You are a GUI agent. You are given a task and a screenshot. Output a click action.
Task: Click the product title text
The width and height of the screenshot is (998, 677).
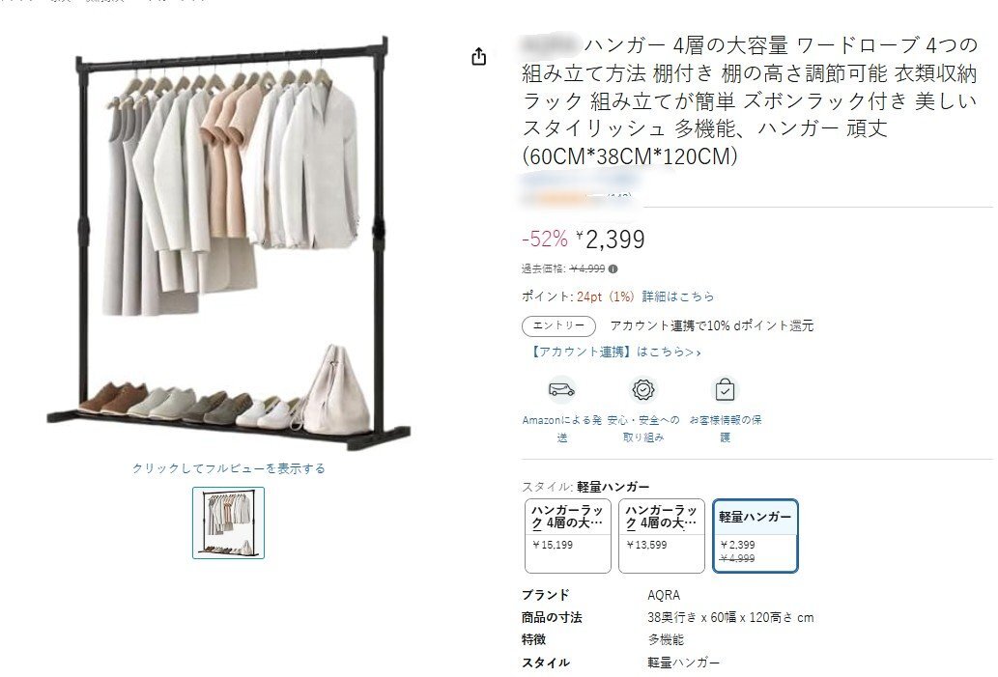[749, 100]
